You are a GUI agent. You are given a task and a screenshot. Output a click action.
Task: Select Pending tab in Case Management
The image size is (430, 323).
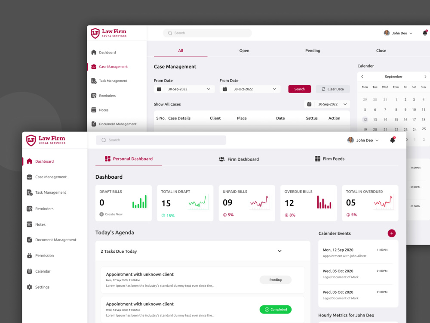tap(313, 50)
